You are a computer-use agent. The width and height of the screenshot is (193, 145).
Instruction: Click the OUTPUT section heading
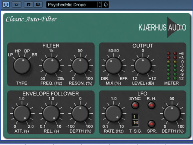click(143, 46)
